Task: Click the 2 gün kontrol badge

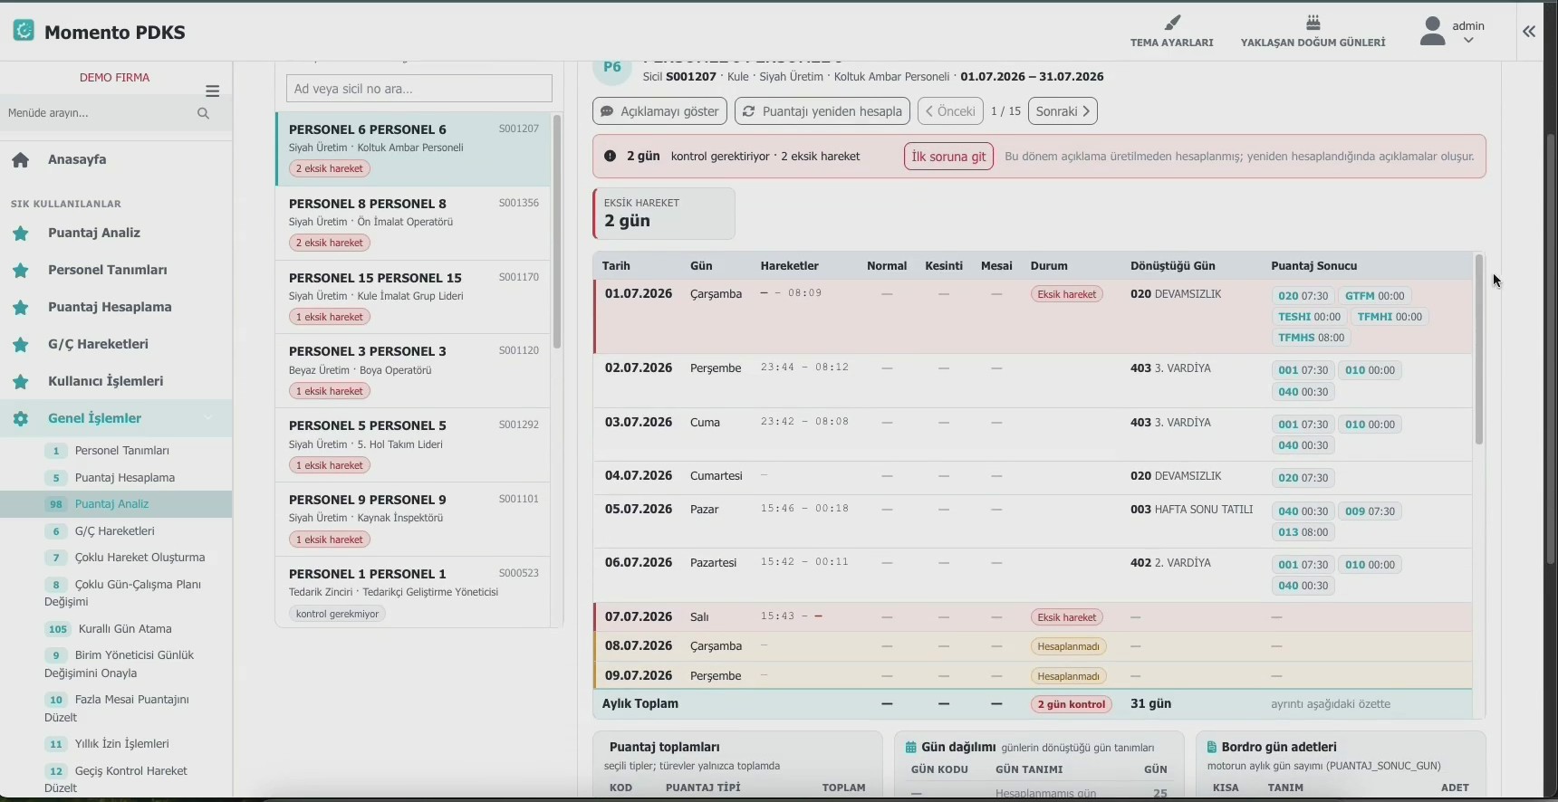Action: (x=1072, y=704)
